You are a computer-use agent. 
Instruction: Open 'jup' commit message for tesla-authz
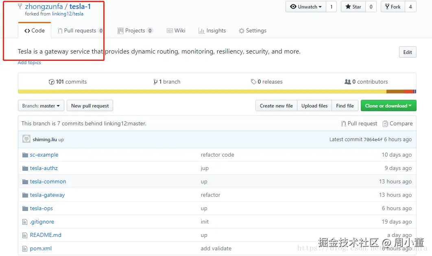tap(205, 168)
